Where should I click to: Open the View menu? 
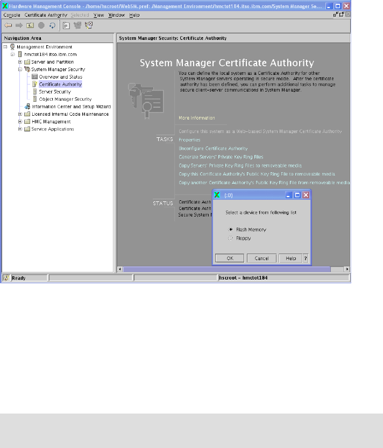99,15
